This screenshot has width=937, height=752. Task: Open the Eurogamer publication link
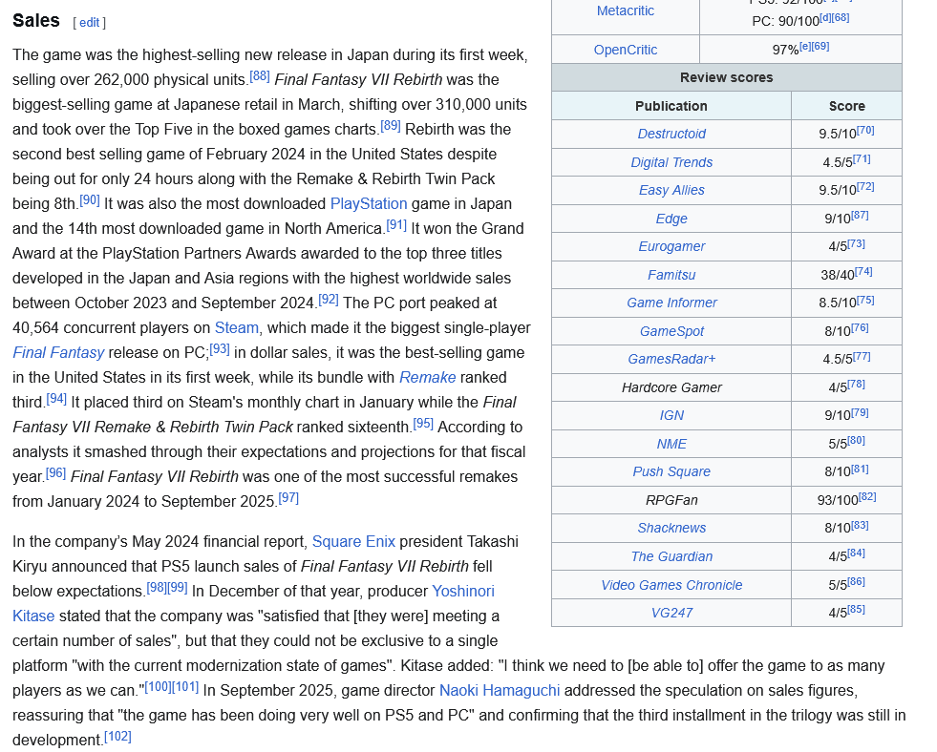click(x=671, y=246)
